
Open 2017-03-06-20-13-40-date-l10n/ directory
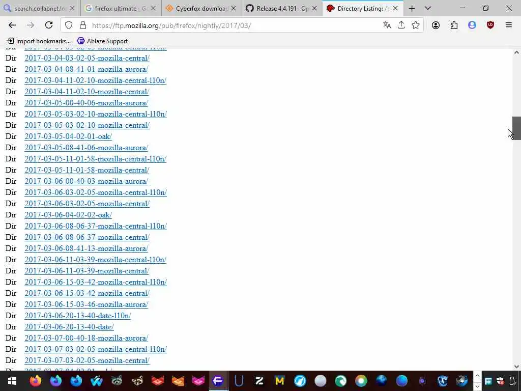pos(78,316)
